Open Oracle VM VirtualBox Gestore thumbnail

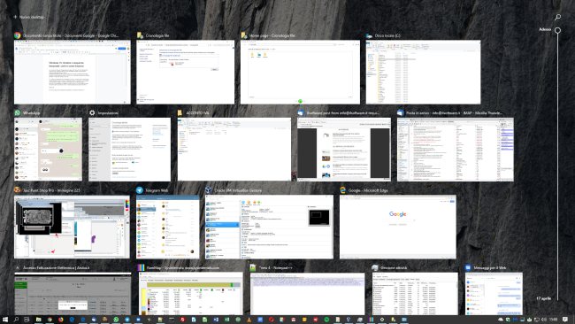[269, 227]
